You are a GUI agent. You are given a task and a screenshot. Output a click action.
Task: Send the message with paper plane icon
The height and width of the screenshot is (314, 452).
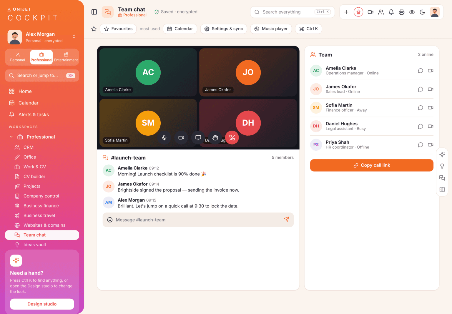[x=286, y=219]
